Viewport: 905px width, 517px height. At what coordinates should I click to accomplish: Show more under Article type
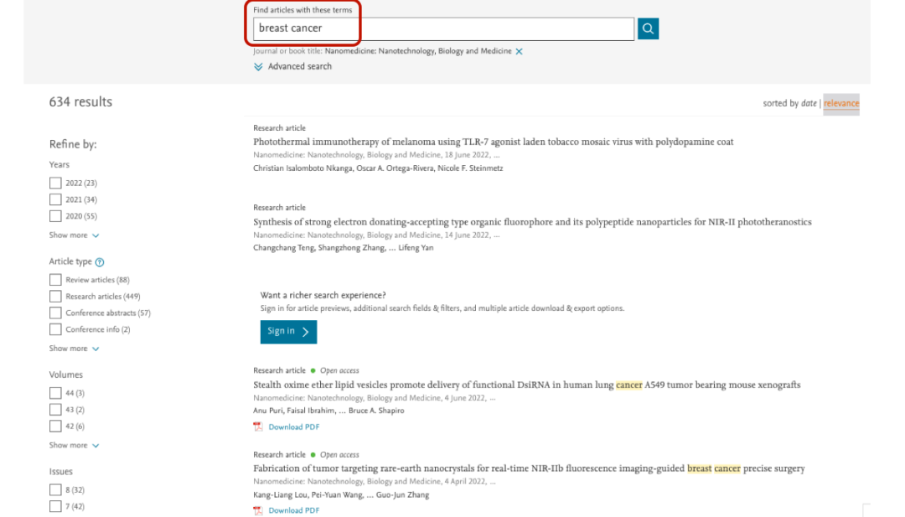click(x=74, y=349)
